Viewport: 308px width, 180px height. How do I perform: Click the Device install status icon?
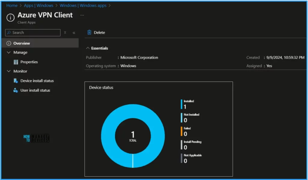[16, 81]
